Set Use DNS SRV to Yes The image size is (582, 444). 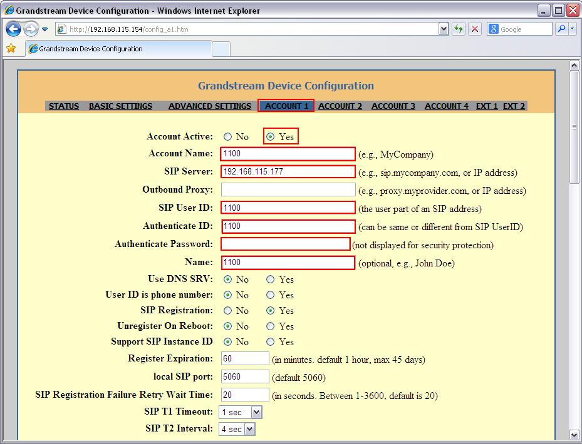click(x=270, y=279)
